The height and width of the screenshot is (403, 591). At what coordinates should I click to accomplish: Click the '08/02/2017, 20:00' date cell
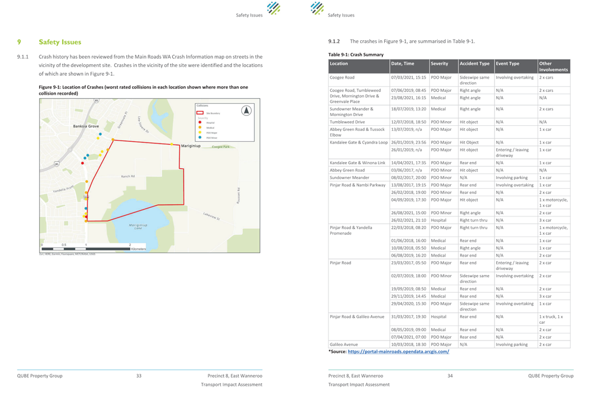click(410, 177)
